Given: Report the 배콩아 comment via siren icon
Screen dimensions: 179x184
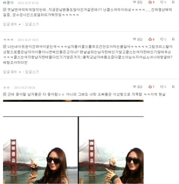Looking at the screenshot, I should (x=173, y=2).
